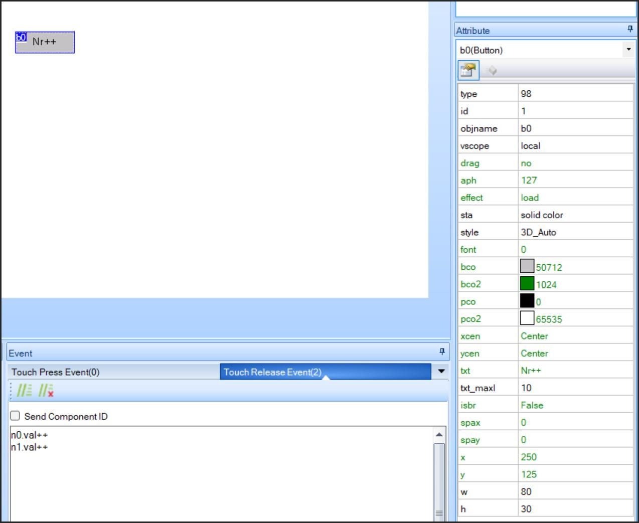Open the b0(Button) component dropdown
Screen dimensions: 639x523
coord(628,50)
